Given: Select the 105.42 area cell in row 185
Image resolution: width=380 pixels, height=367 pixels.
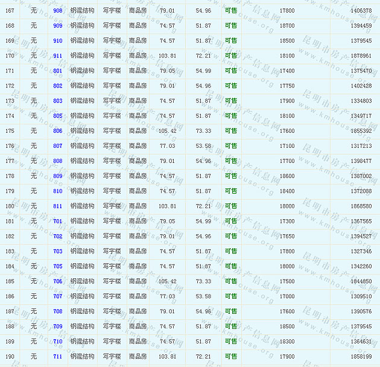Looking at the screenshot, I should tap(167, 281).
